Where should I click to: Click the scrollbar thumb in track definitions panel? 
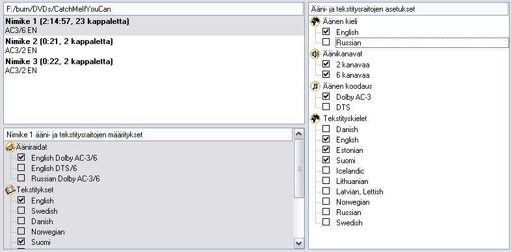point(299,168)
